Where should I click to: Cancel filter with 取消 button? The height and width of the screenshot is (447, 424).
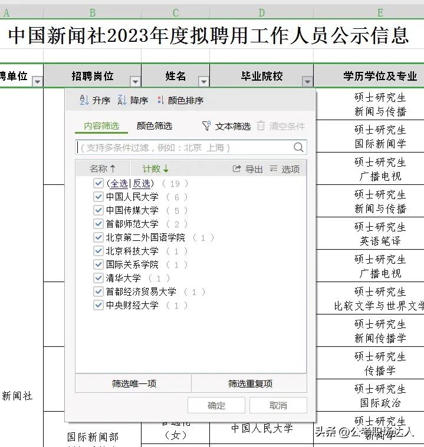tap(278, 405)
